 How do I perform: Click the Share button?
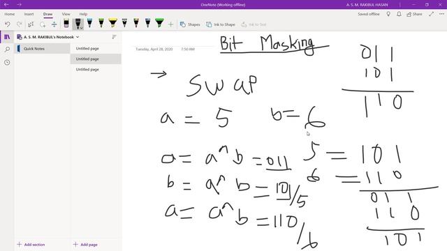click(414, 14)
